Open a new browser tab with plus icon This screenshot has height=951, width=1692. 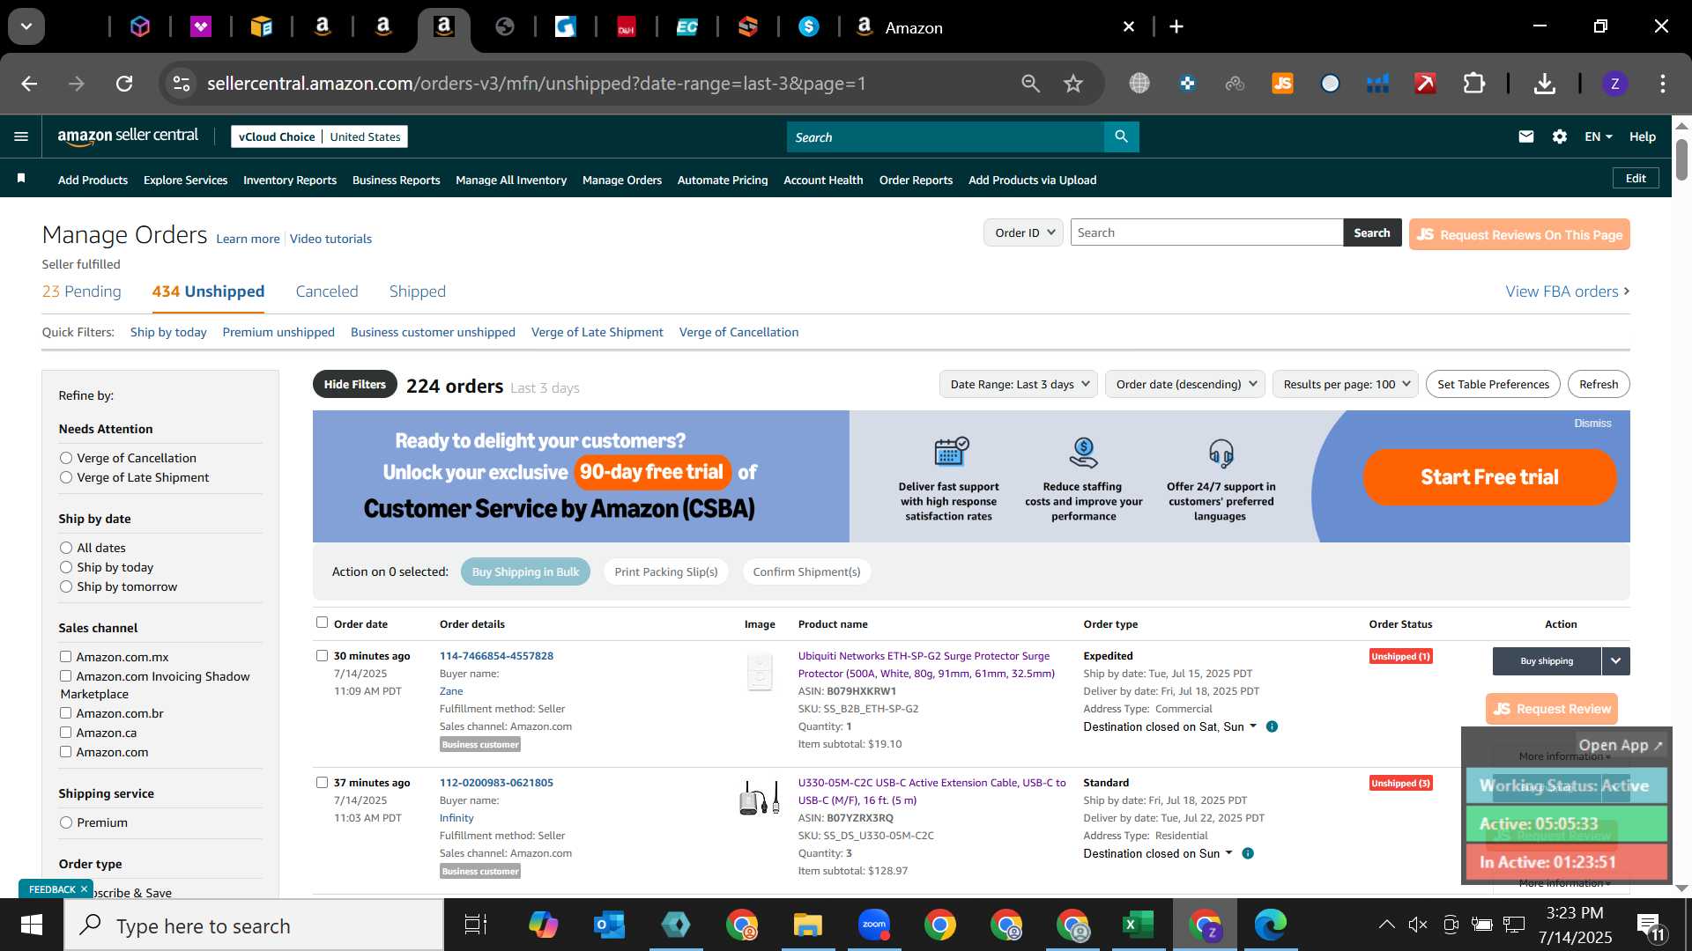(x=1176, y=26)
